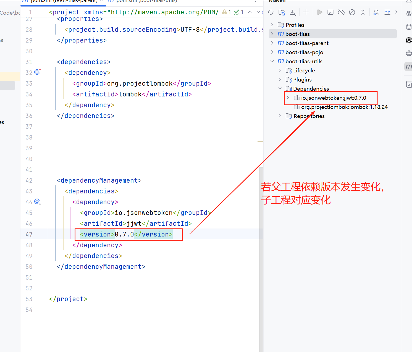Click closing project tag on line 53
412x352 pixels.
[68, 299]
